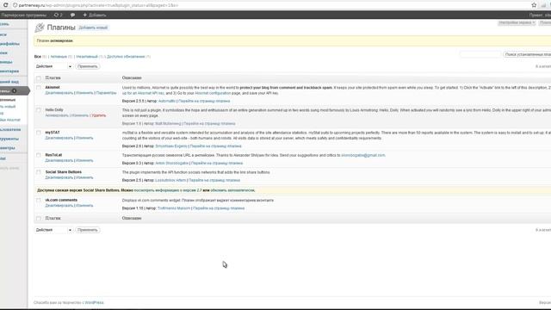
Task: Open the top Действия bulk actions dropdown
Action: point(53,66)
